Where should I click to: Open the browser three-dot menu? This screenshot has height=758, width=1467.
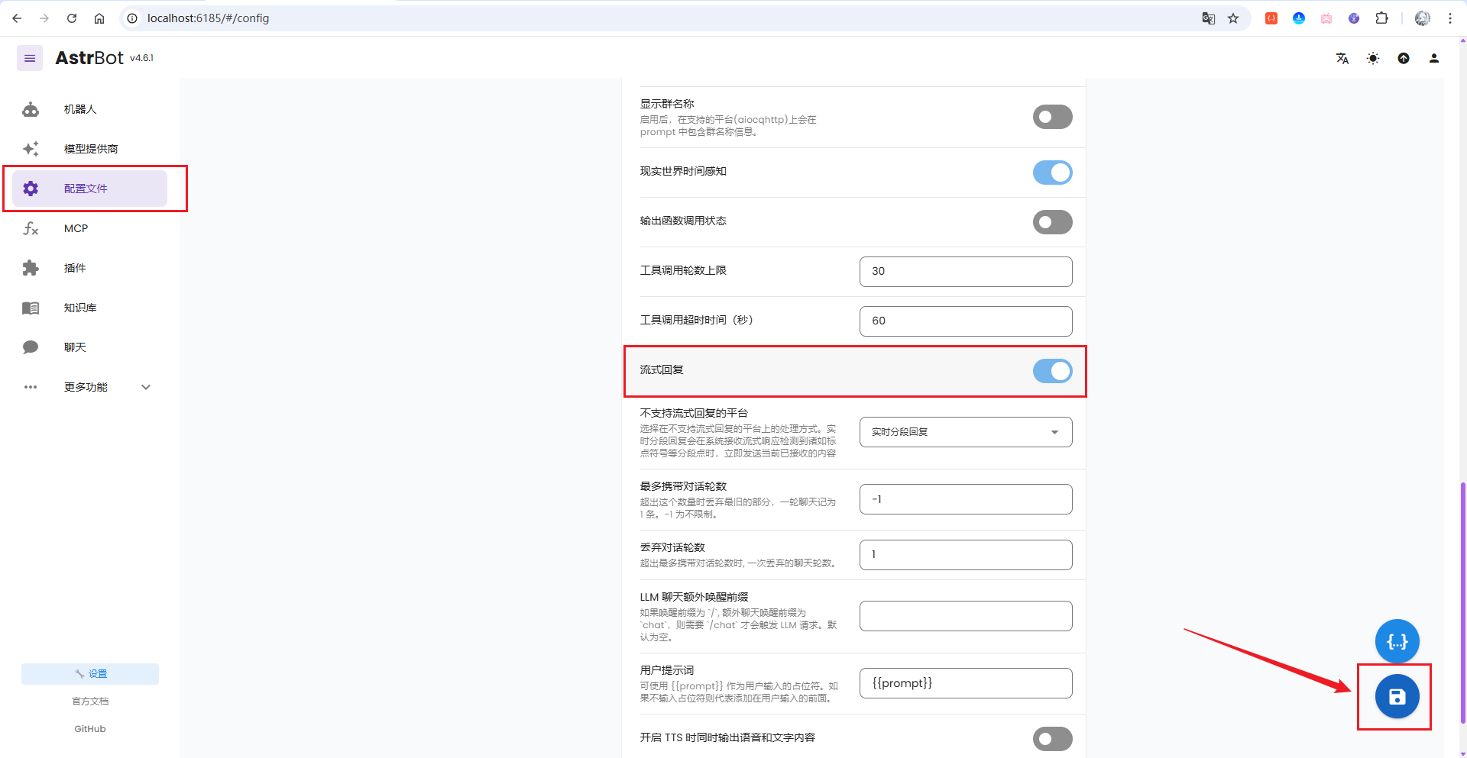pyautogui.click(x=1449, y=18)
